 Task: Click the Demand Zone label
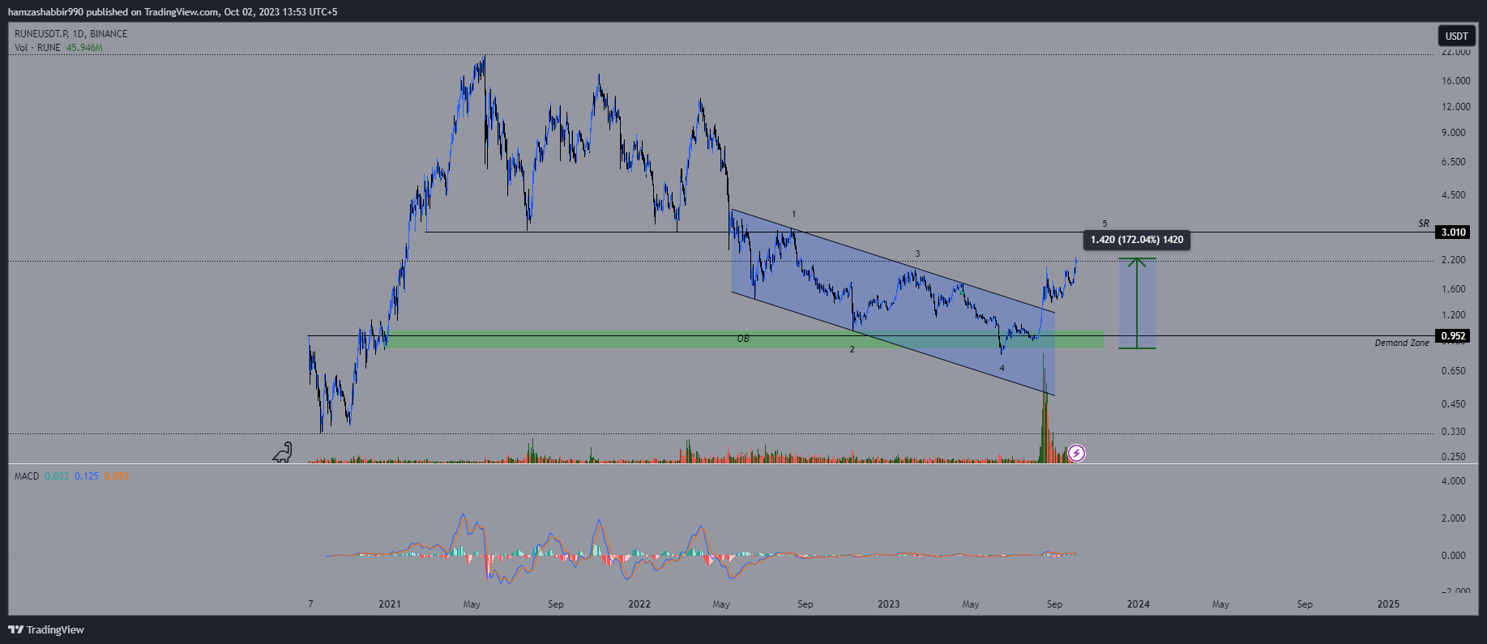click(x=1402, y=343)
